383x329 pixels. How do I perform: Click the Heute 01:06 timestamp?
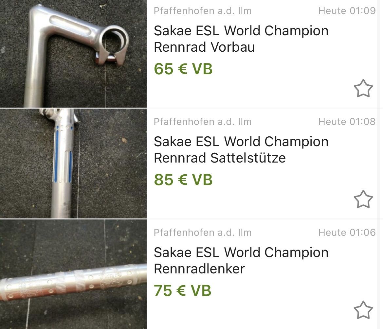pos(347,232)
